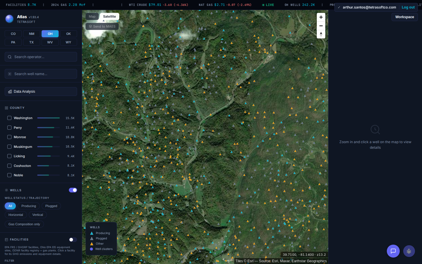Viewport: 422px width, 264px height.
Task: Click the Search well name field
Action: [41, 74]
